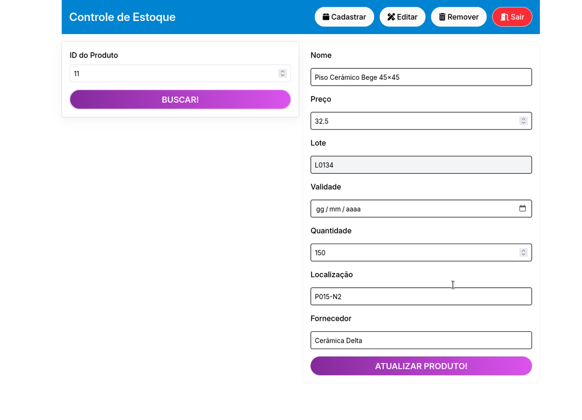Open the Editar page button
This screenshot has width=582, height=420.
(x=402, y=17)
